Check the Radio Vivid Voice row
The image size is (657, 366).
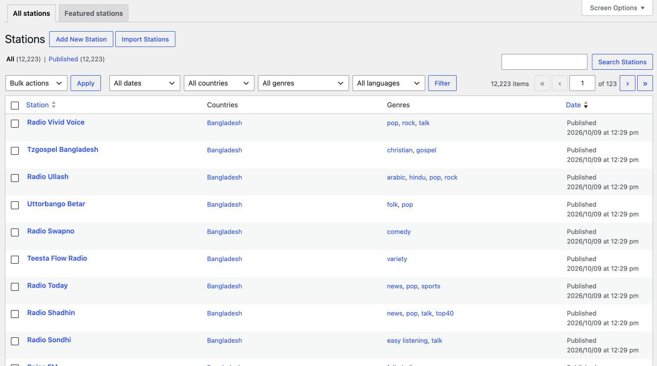15,123
